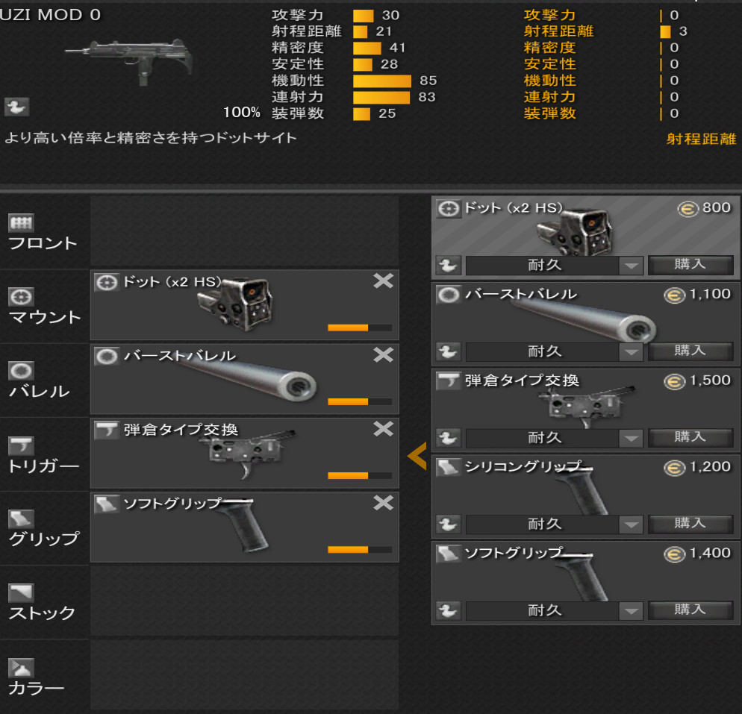The width and height of the screenshot is (742, 714).
Task: Remove equipped バーストバレル barrel
Action: click(x=383, y=354)
